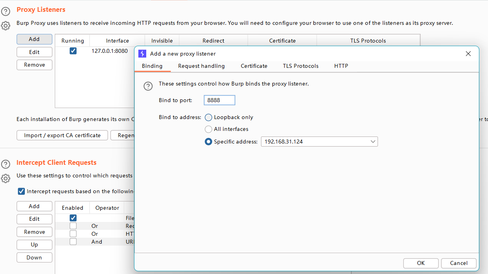The height and width of the screenshot is (274, 488).
Task: Click Remove button under Proxy Listeners
Action: pos(34,65)
